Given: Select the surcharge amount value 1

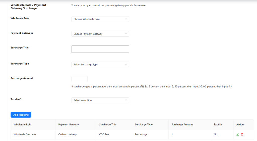Looking at the screenshot, I should tap(172, 134).
